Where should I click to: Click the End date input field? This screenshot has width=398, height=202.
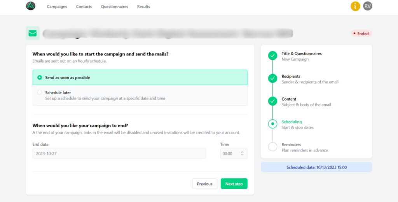(x=119, y=154)
